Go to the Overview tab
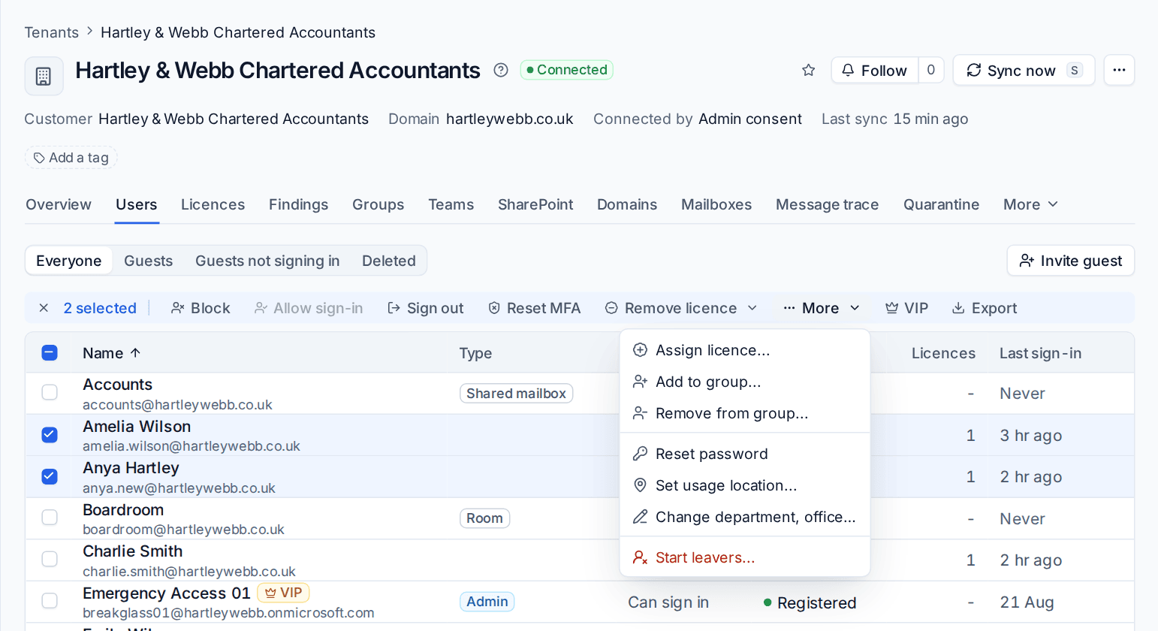Screen dimensions: 1158x631 [59, 204]
